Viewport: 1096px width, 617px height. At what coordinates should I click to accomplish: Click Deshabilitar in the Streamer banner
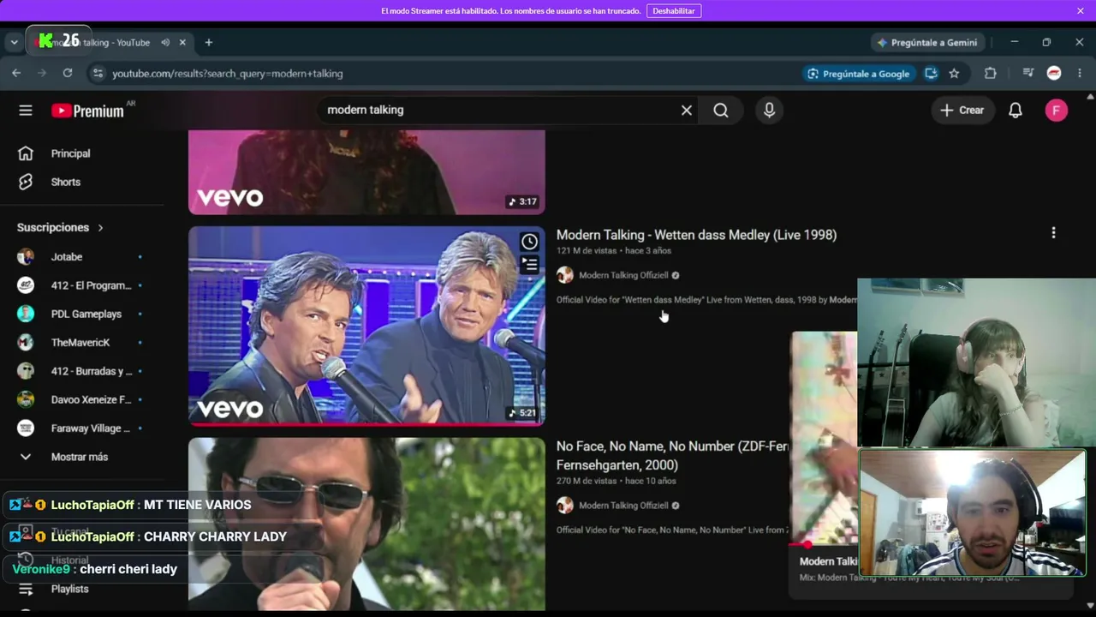[674, 10]
